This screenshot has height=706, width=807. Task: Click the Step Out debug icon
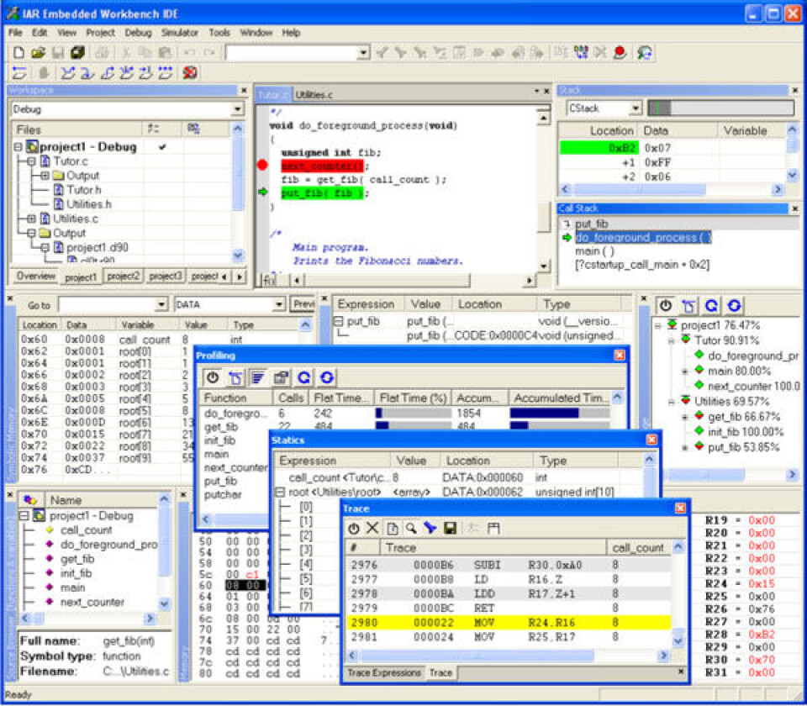tap(107, 73)
